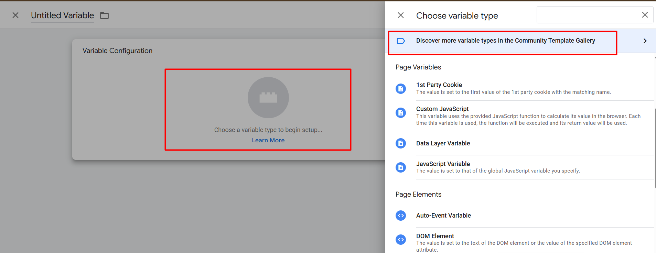This screenshot has height=253, width=656.
Task: Open Discover more variable types gallery link
Action: [505, 41]
